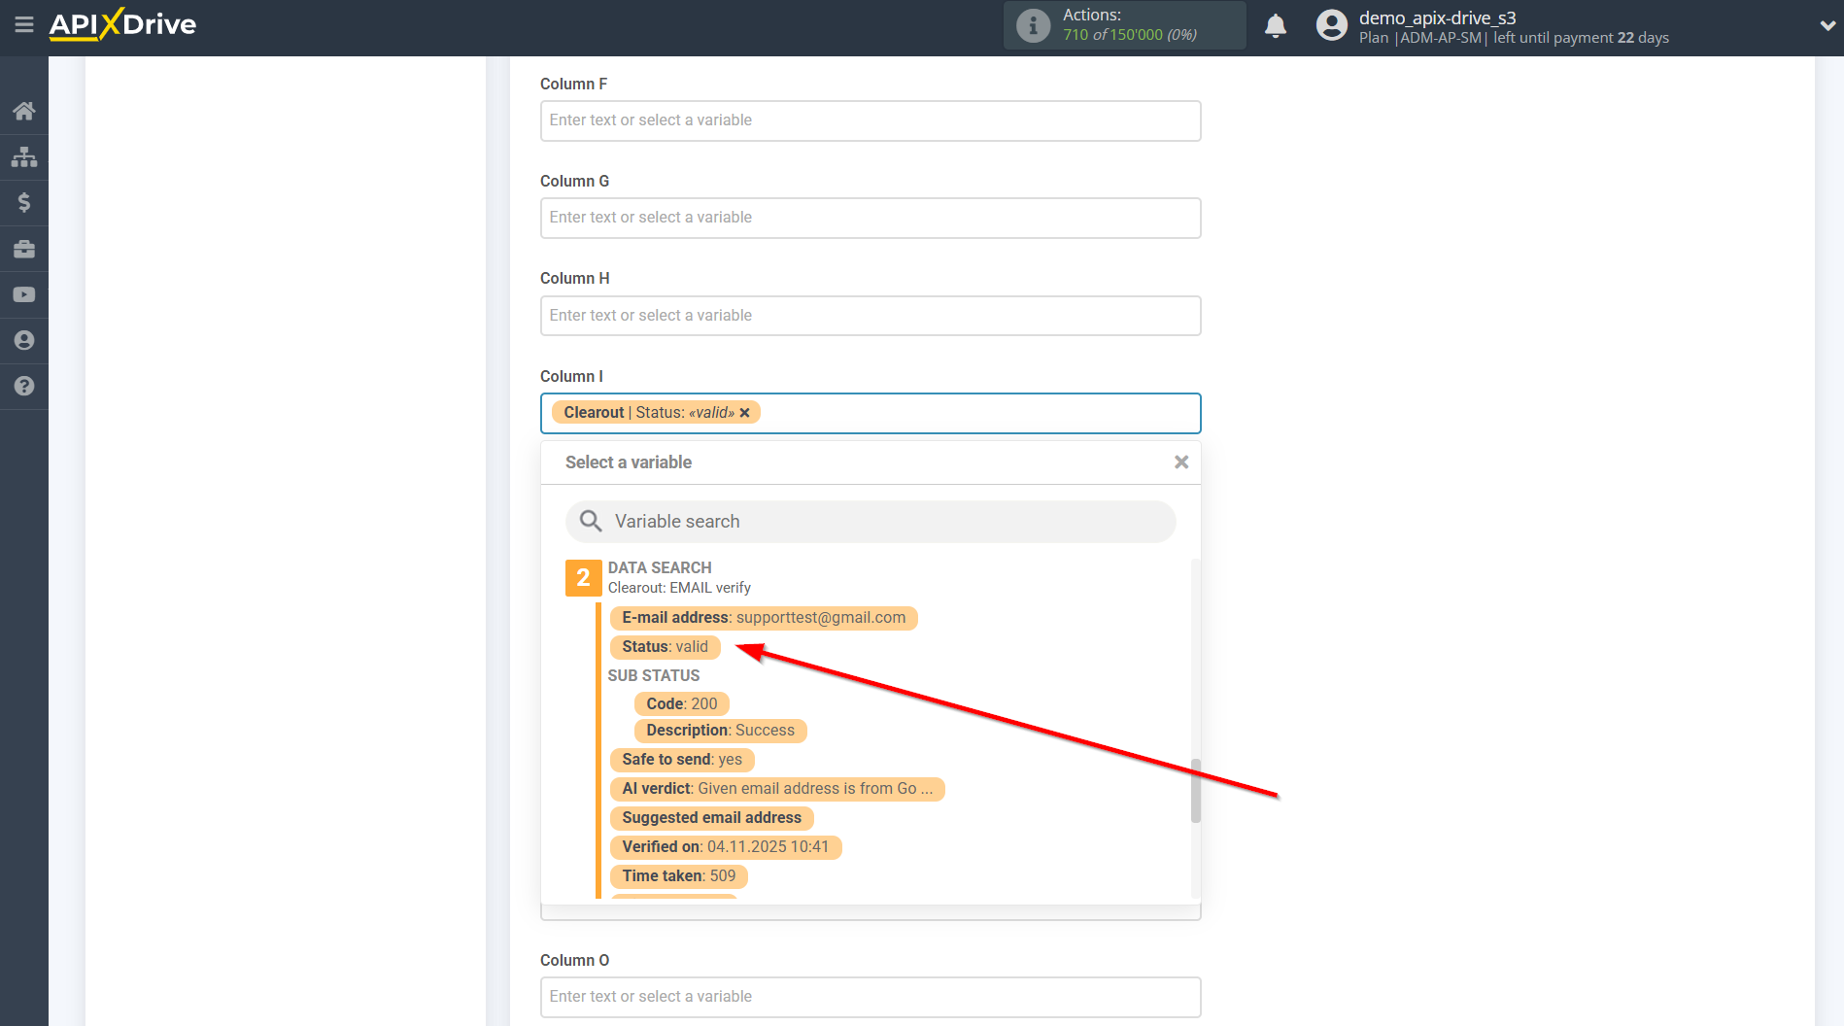Select the Safe to send variable
This screenshot has height=1026, width=1844.
[681, 759]
